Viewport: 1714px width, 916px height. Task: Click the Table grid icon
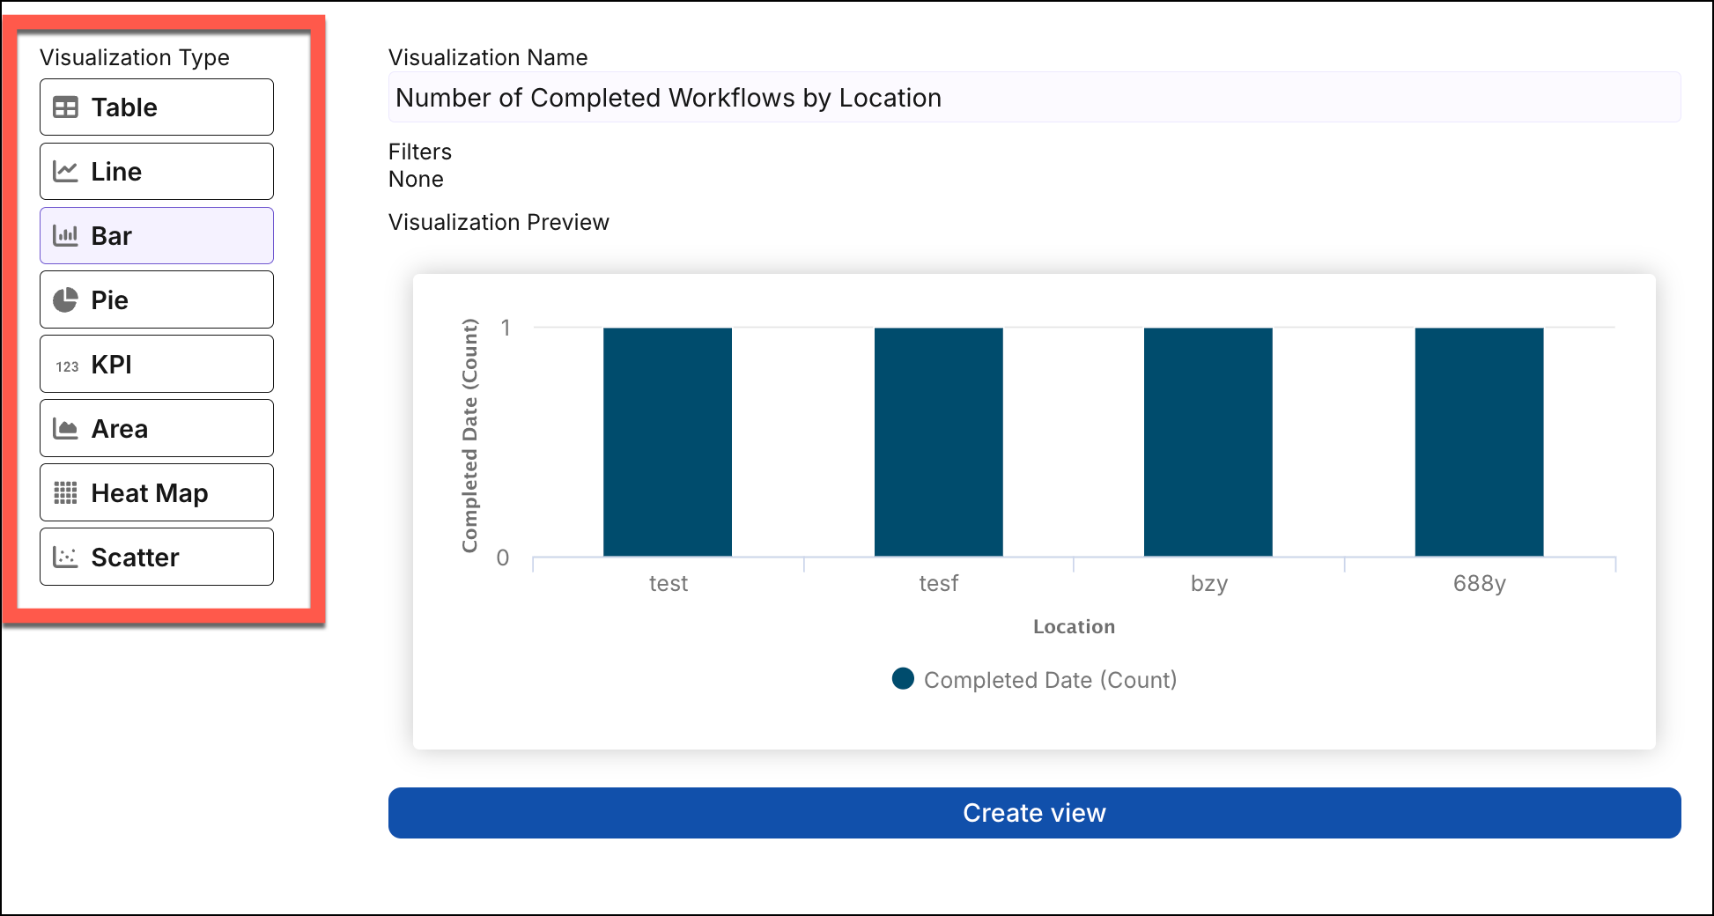tap(65, 107)
